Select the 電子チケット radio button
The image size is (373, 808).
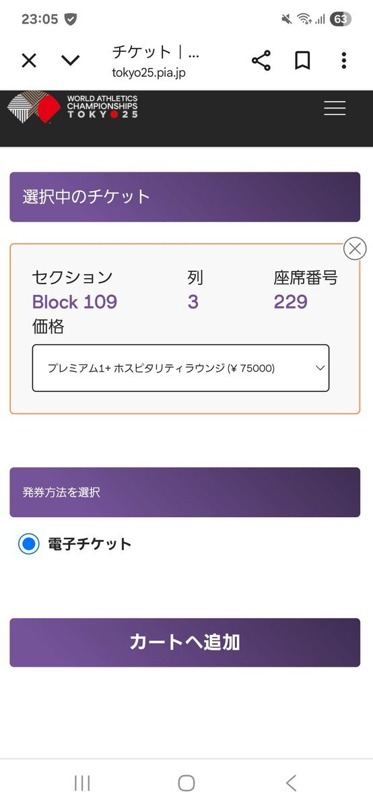(28, 544)
